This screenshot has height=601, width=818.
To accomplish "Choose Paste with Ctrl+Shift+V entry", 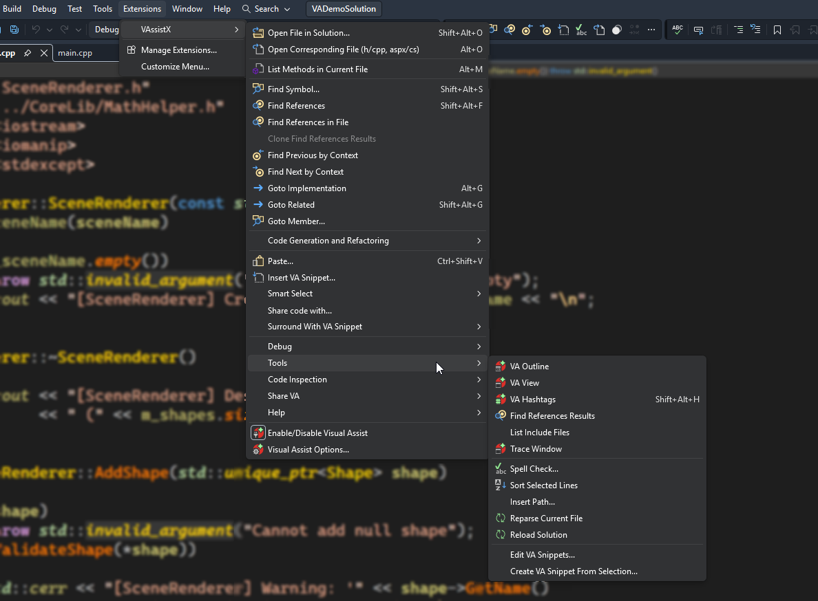I will [x=367, y=261].
